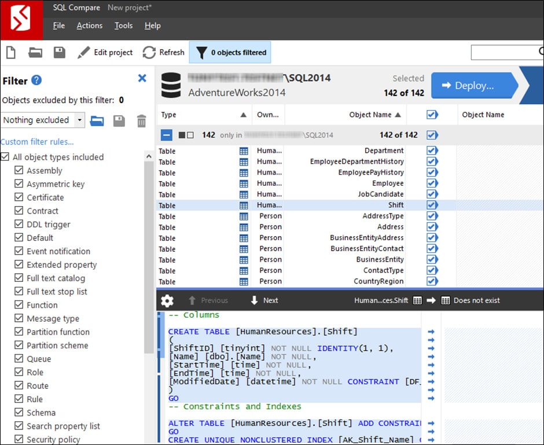
Task: Open the filter help question mark icon
Action: tap(36, 80)
